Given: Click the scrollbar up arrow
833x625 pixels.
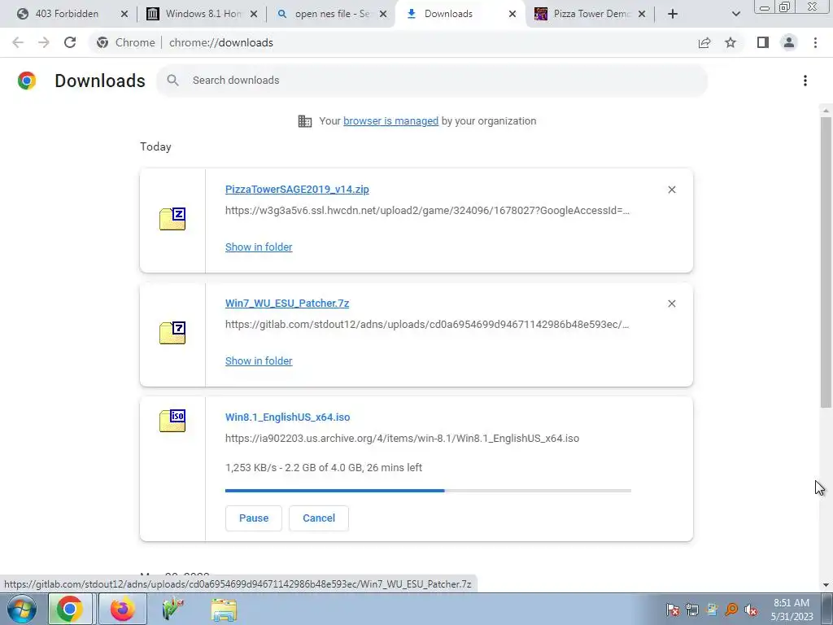Looking at the screenshot, I should pyautogui.click(x=826, y=111).
